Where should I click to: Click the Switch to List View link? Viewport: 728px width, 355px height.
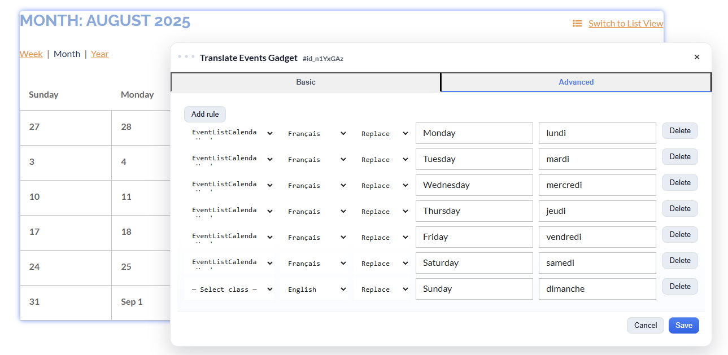click(626, 23)
